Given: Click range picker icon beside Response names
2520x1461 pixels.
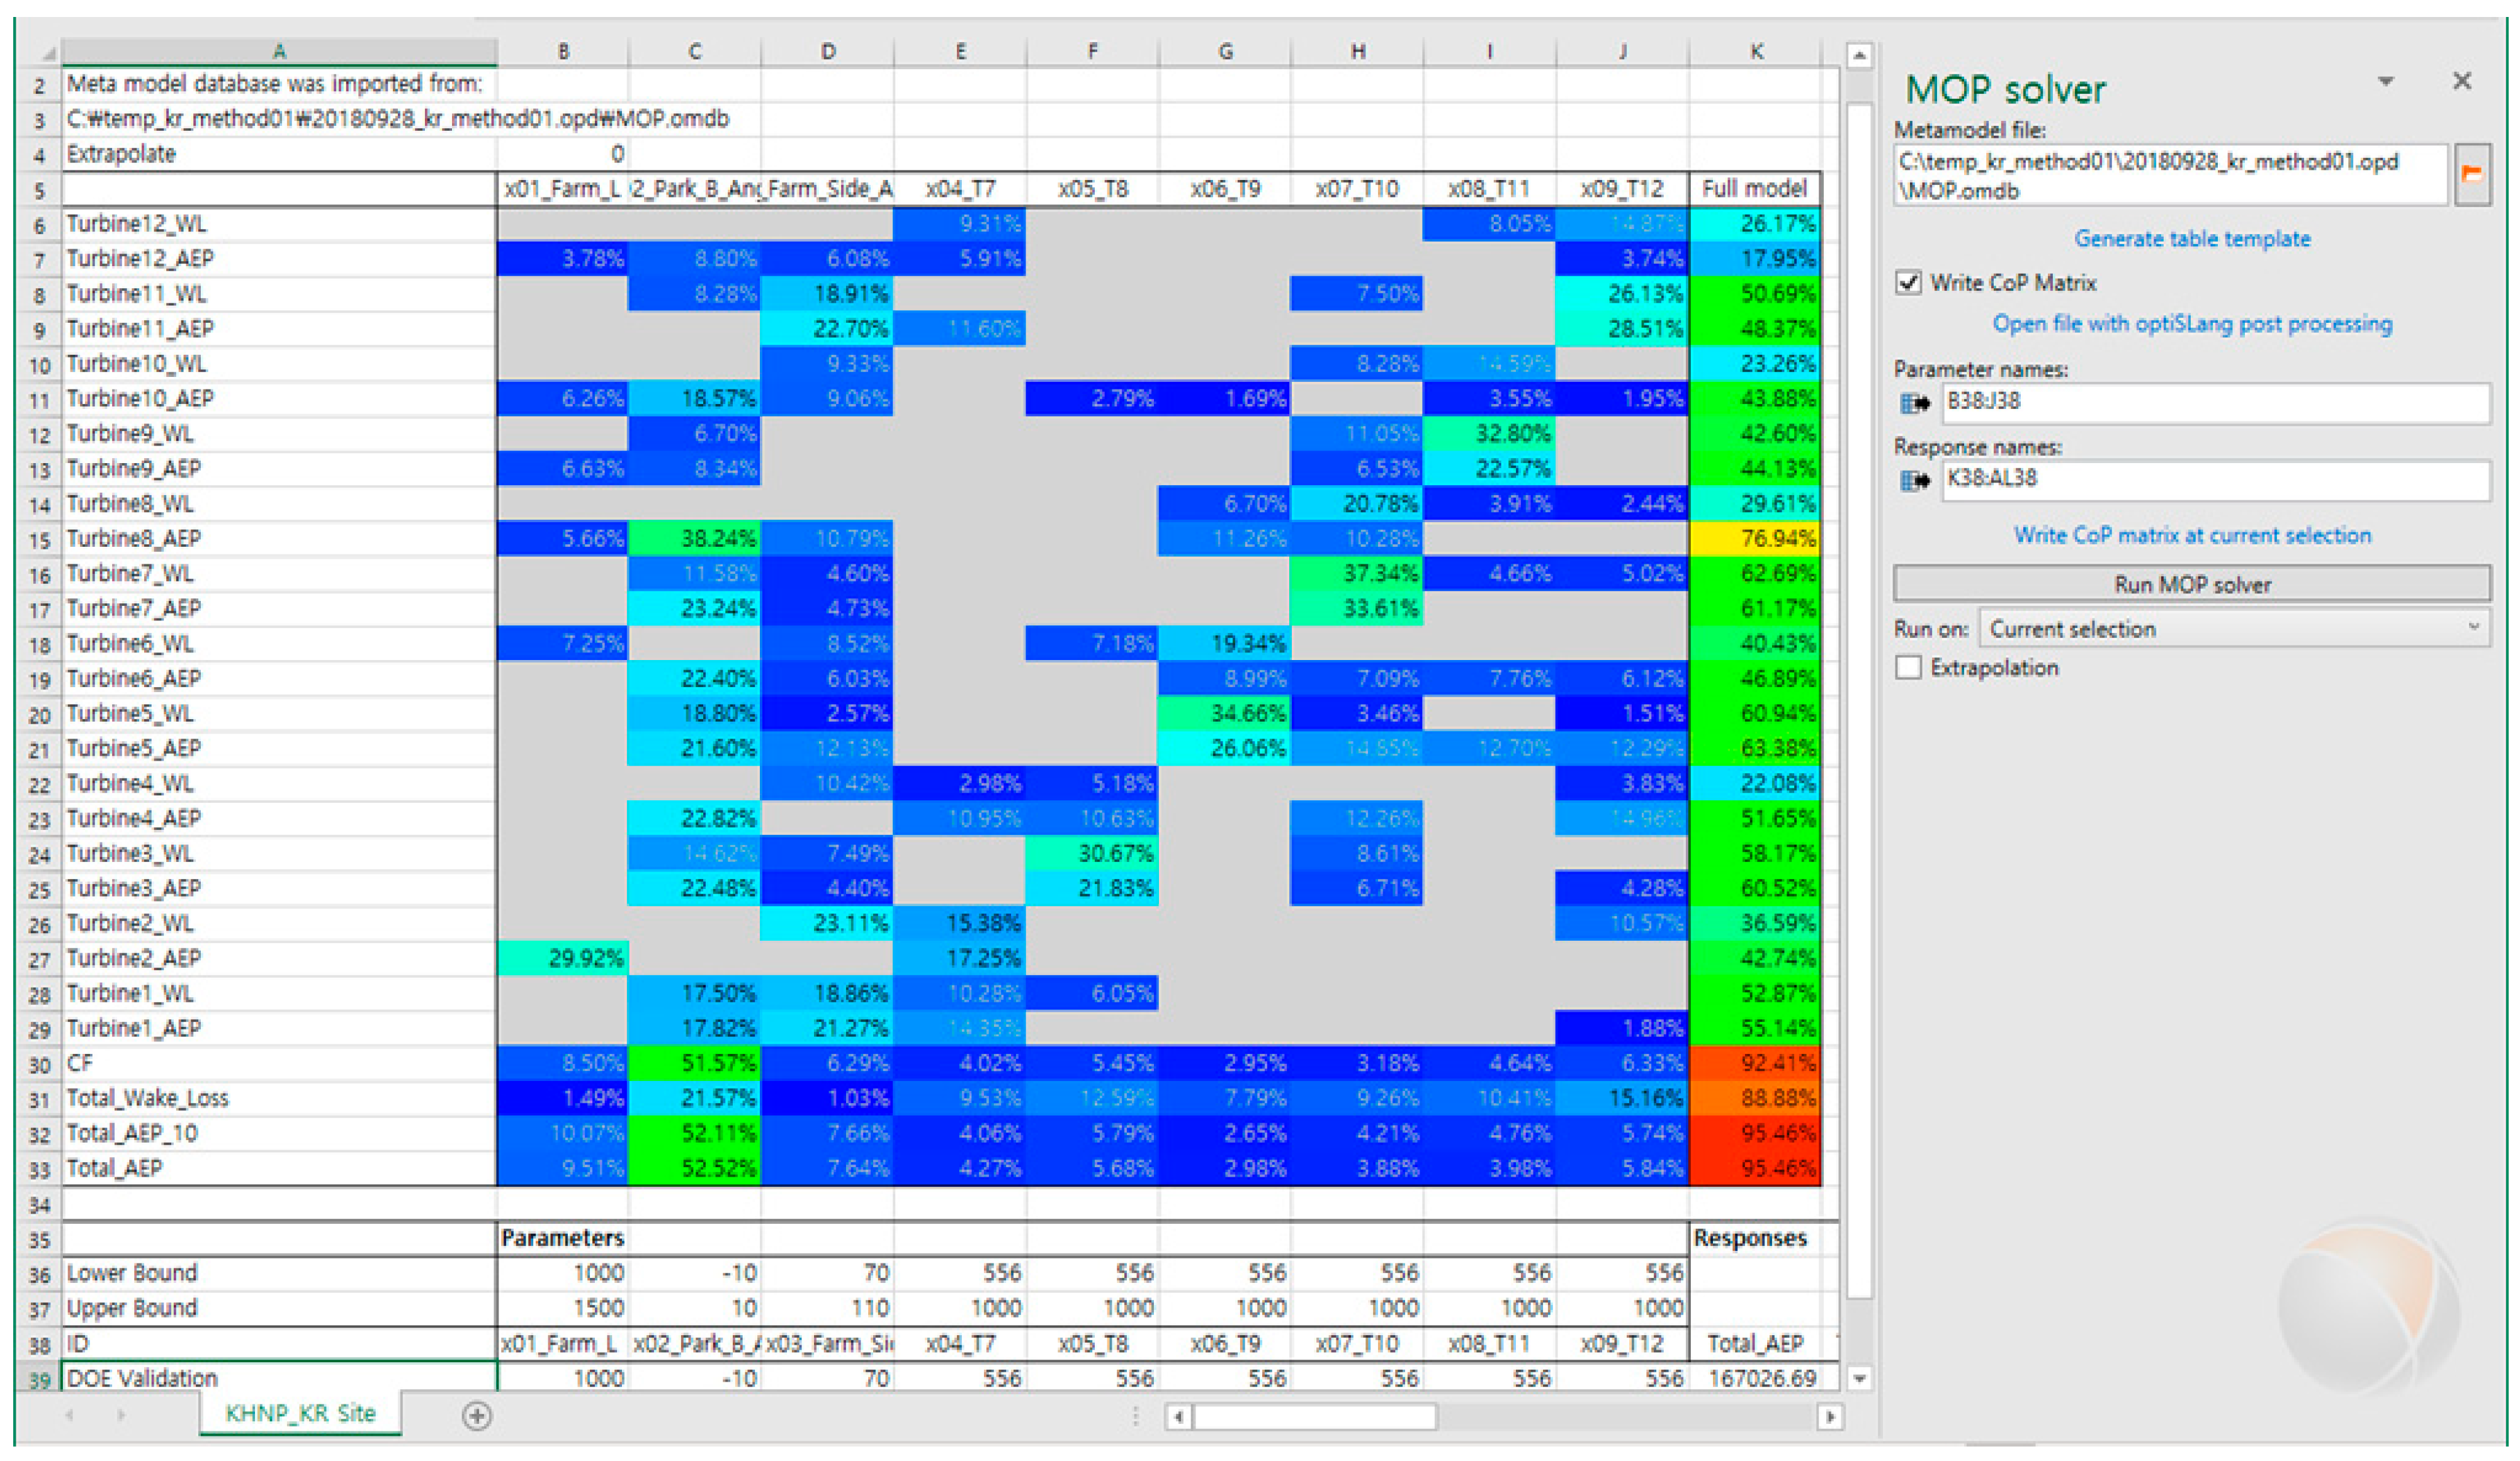Looking at the screenshot, I should (x=1914, y=481).
